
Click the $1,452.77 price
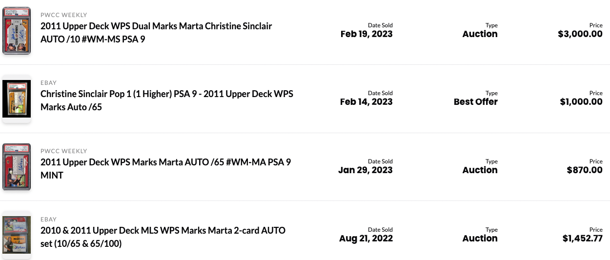tap(582, 239)
